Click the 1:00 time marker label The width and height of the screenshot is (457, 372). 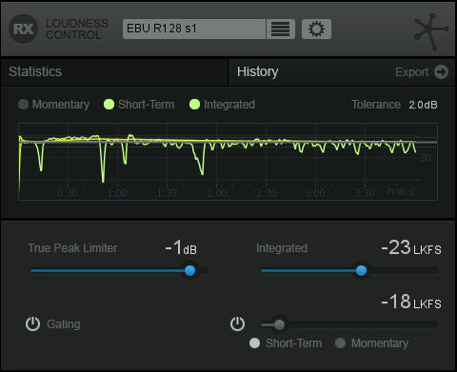pos(117,193)
